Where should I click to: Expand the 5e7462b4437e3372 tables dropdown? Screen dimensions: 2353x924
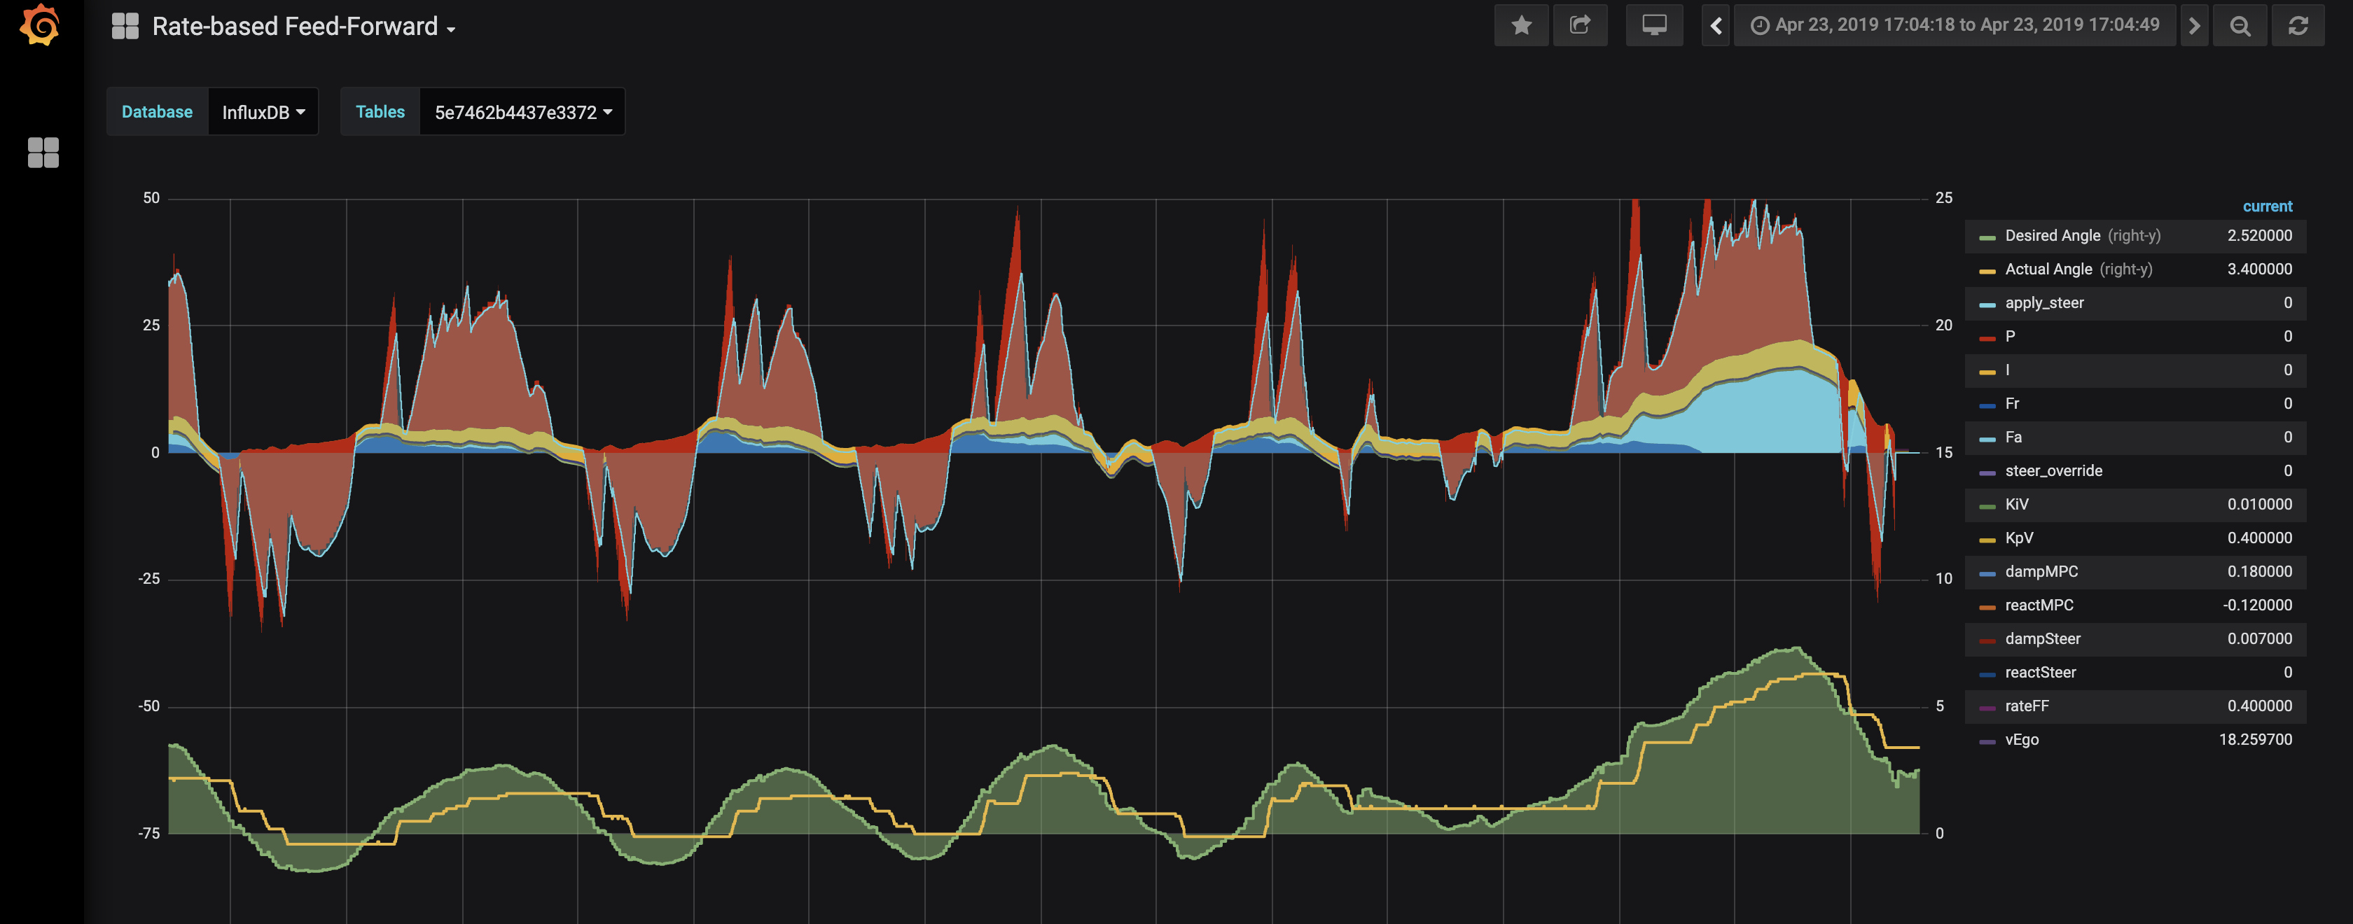(522, 112)
